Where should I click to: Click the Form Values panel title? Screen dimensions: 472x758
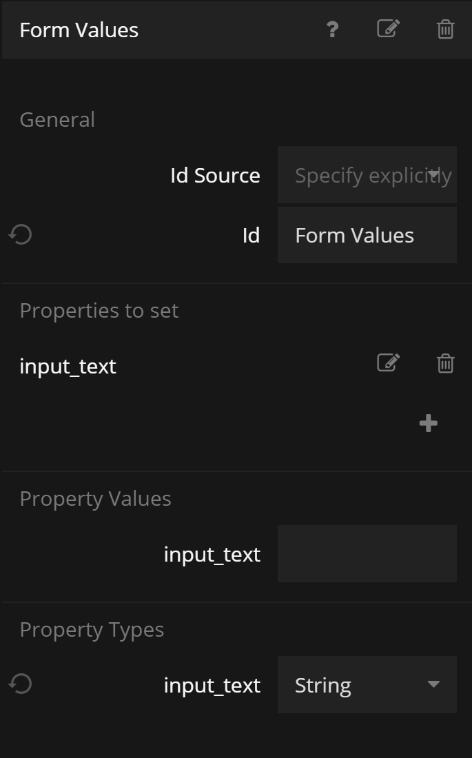coord(79,30)
